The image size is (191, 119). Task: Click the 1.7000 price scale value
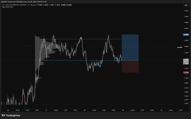[186, 78]
